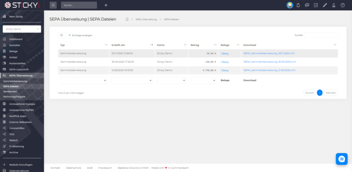Click the Nächste pagination button
This screenshot has height=172, width=352.
[330, 93]
